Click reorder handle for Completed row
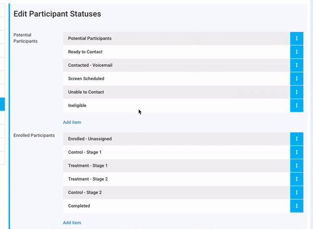The image size is (313, 229). 296,206
